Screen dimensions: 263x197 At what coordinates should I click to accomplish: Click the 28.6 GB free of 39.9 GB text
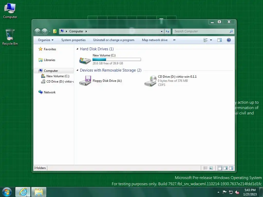pyautogui.click(x=108, y=63)
